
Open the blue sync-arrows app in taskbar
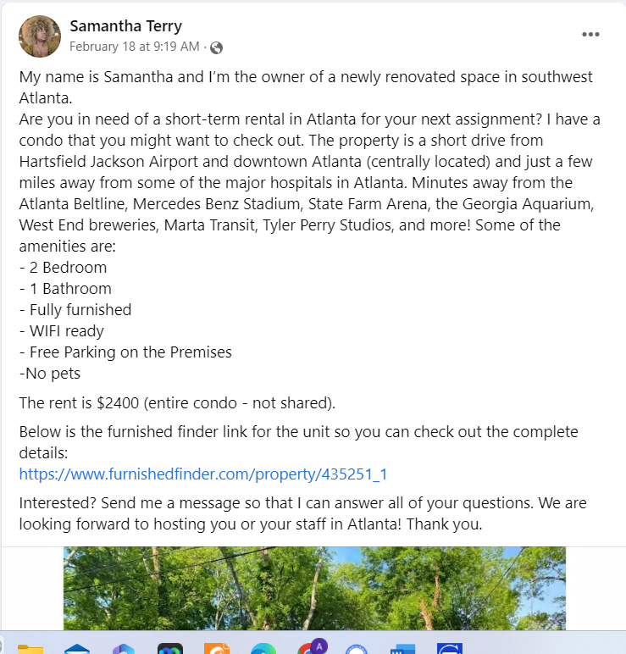[x=450, y=649]
